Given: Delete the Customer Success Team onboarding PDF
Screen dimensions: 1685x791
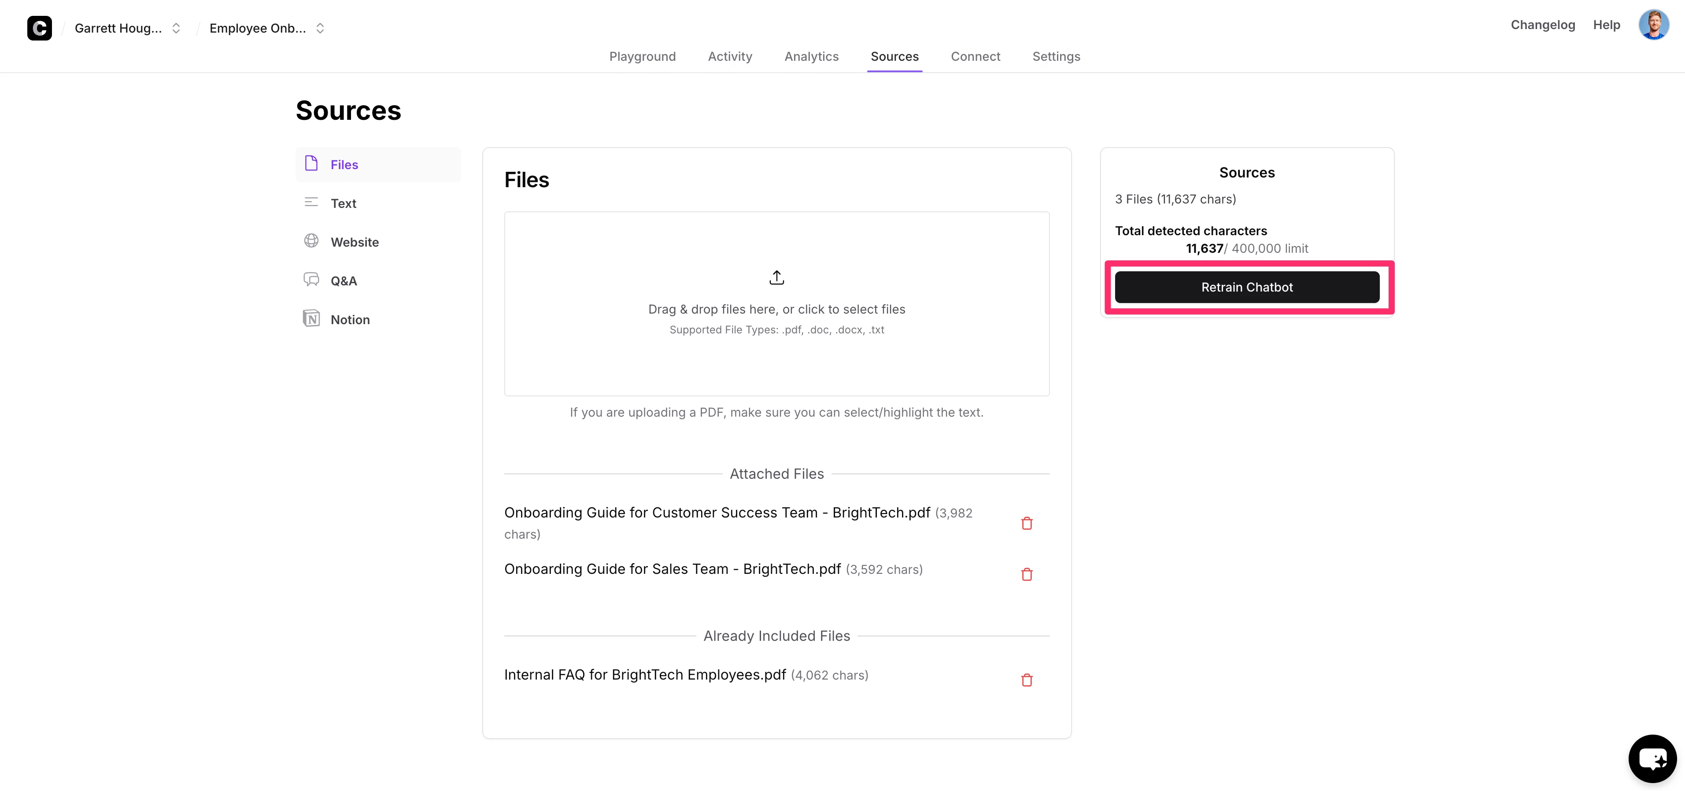Looking at the screenshot, I should [x=1026, y=523].
